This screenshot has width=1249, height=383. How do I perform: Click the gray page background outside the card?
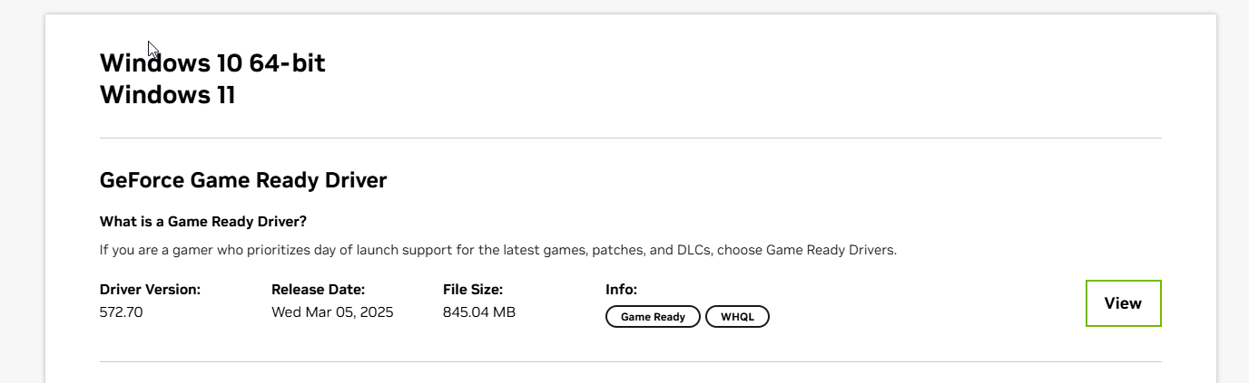pos(22,181)
